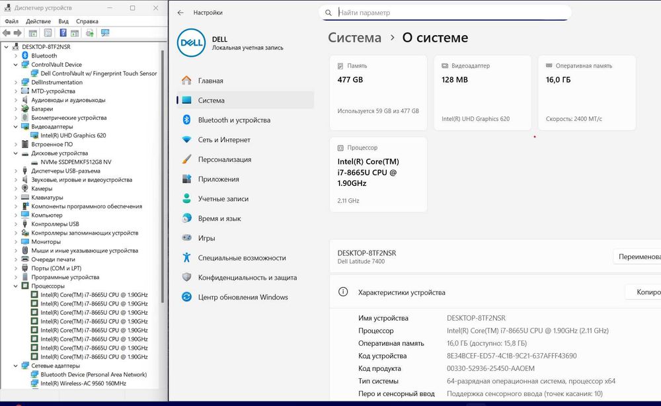
Task: Open the Видеоадаптер info card
Action: pos(483,93)
